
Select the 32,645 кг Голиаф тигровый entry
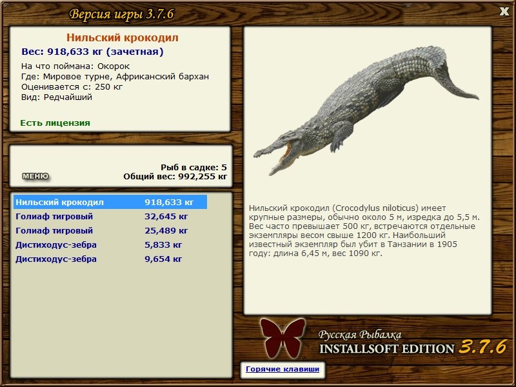pyautogui.click(x=110, y=216)
